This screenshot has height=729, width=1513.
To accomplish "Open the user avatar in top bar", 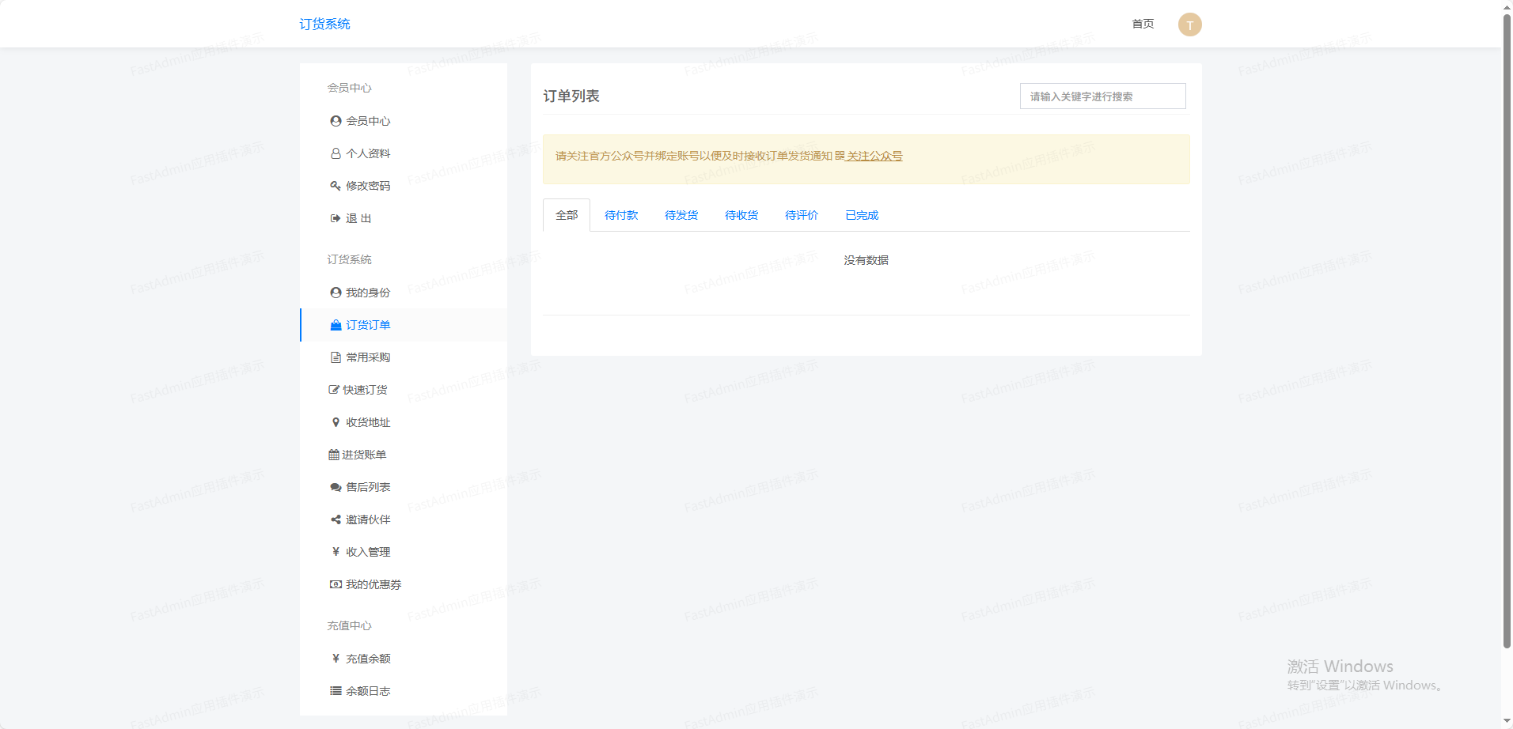I will pos(1189,25).
